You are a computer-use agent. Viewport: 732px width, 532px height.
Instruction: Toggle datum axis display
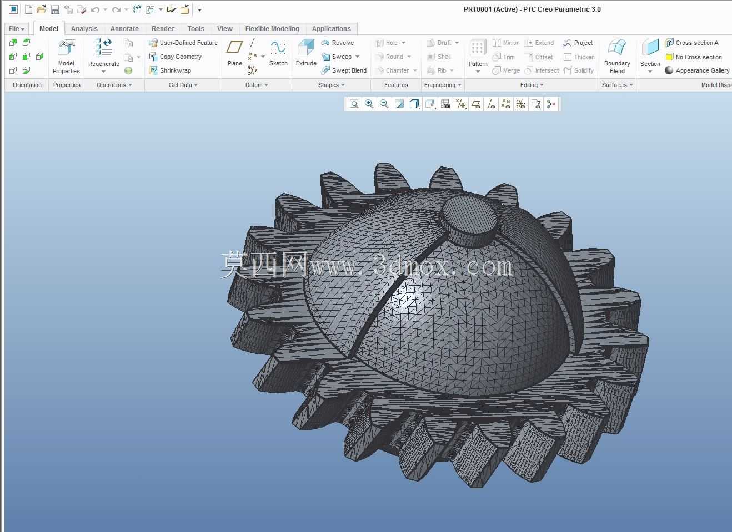coord(490,104)
